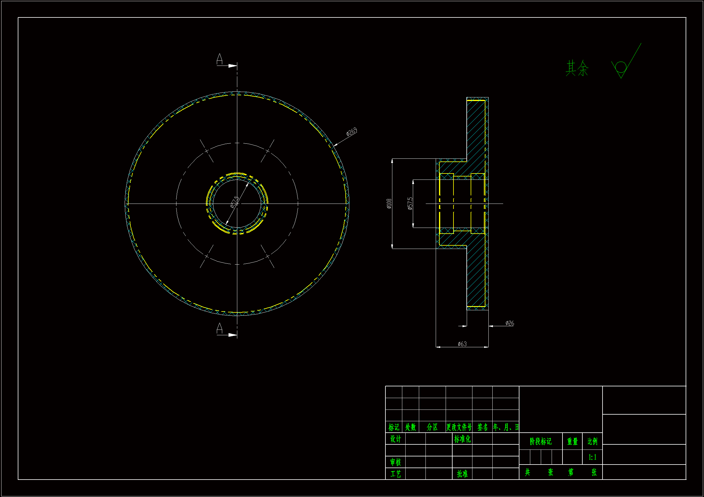Select the 标准化 label cell

point(462,439)
